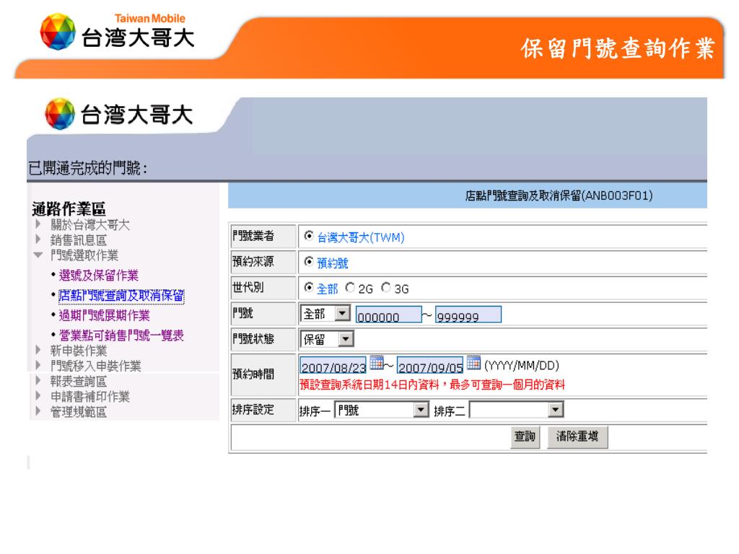739x554 pixels.
Task: Click the 申請書補印作業 menu label
Action: point(90,397)
